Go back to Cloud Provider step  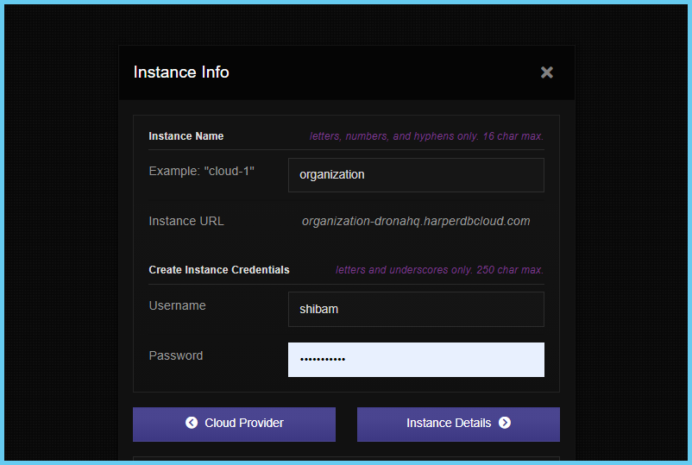tap(234, 424)
